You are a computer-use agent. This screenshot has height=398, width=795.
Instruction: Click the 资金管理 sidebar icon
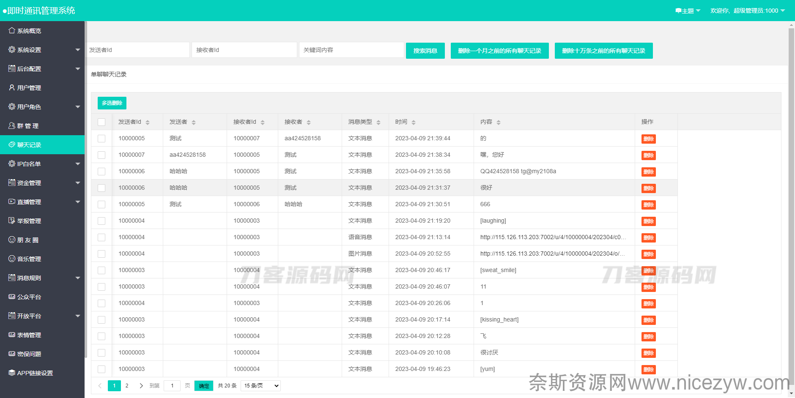click(12, 183)
